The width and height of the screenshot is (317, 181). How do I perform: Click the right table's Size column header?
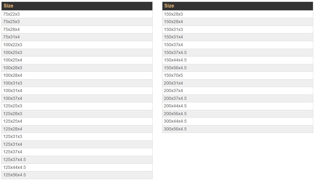click(x=169, y=6)
